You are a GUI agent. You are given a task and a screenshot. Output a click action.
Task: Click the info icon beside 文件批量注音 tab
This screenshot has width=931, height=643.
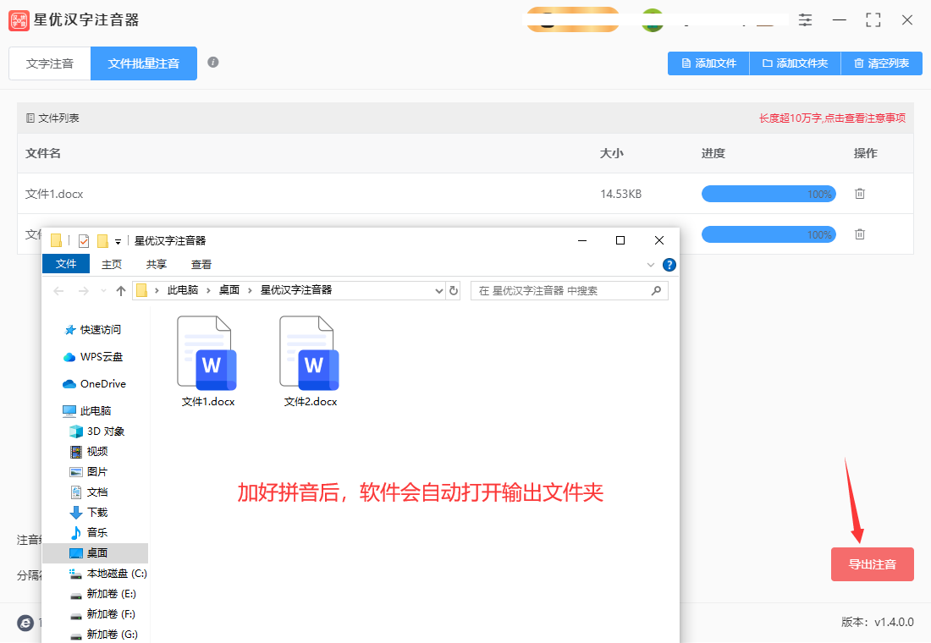213,63
